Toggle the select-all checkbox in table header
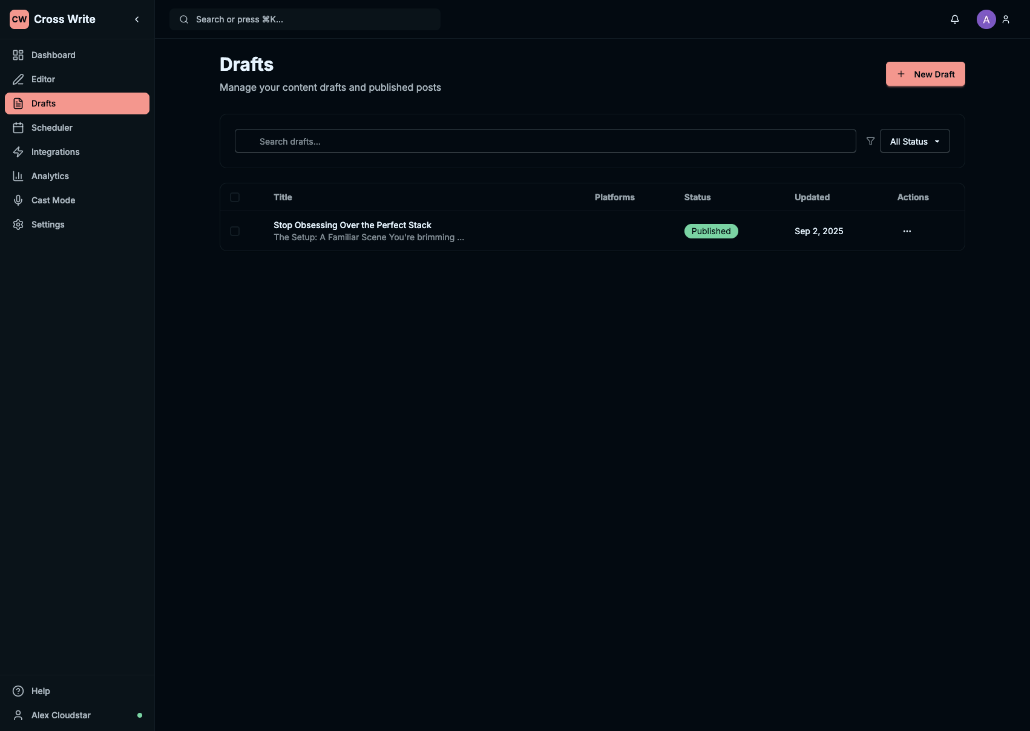This screenshot has height=731, width=1030. point(235,197)
